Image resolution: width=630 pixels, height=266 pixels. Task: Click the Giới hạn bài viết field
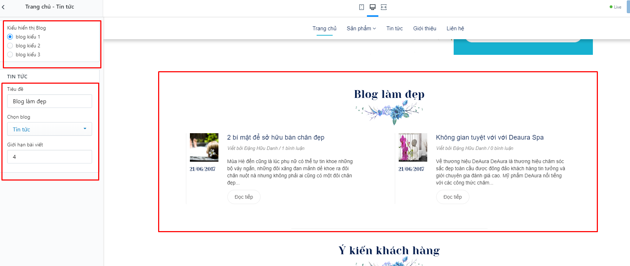click(50, 157)
